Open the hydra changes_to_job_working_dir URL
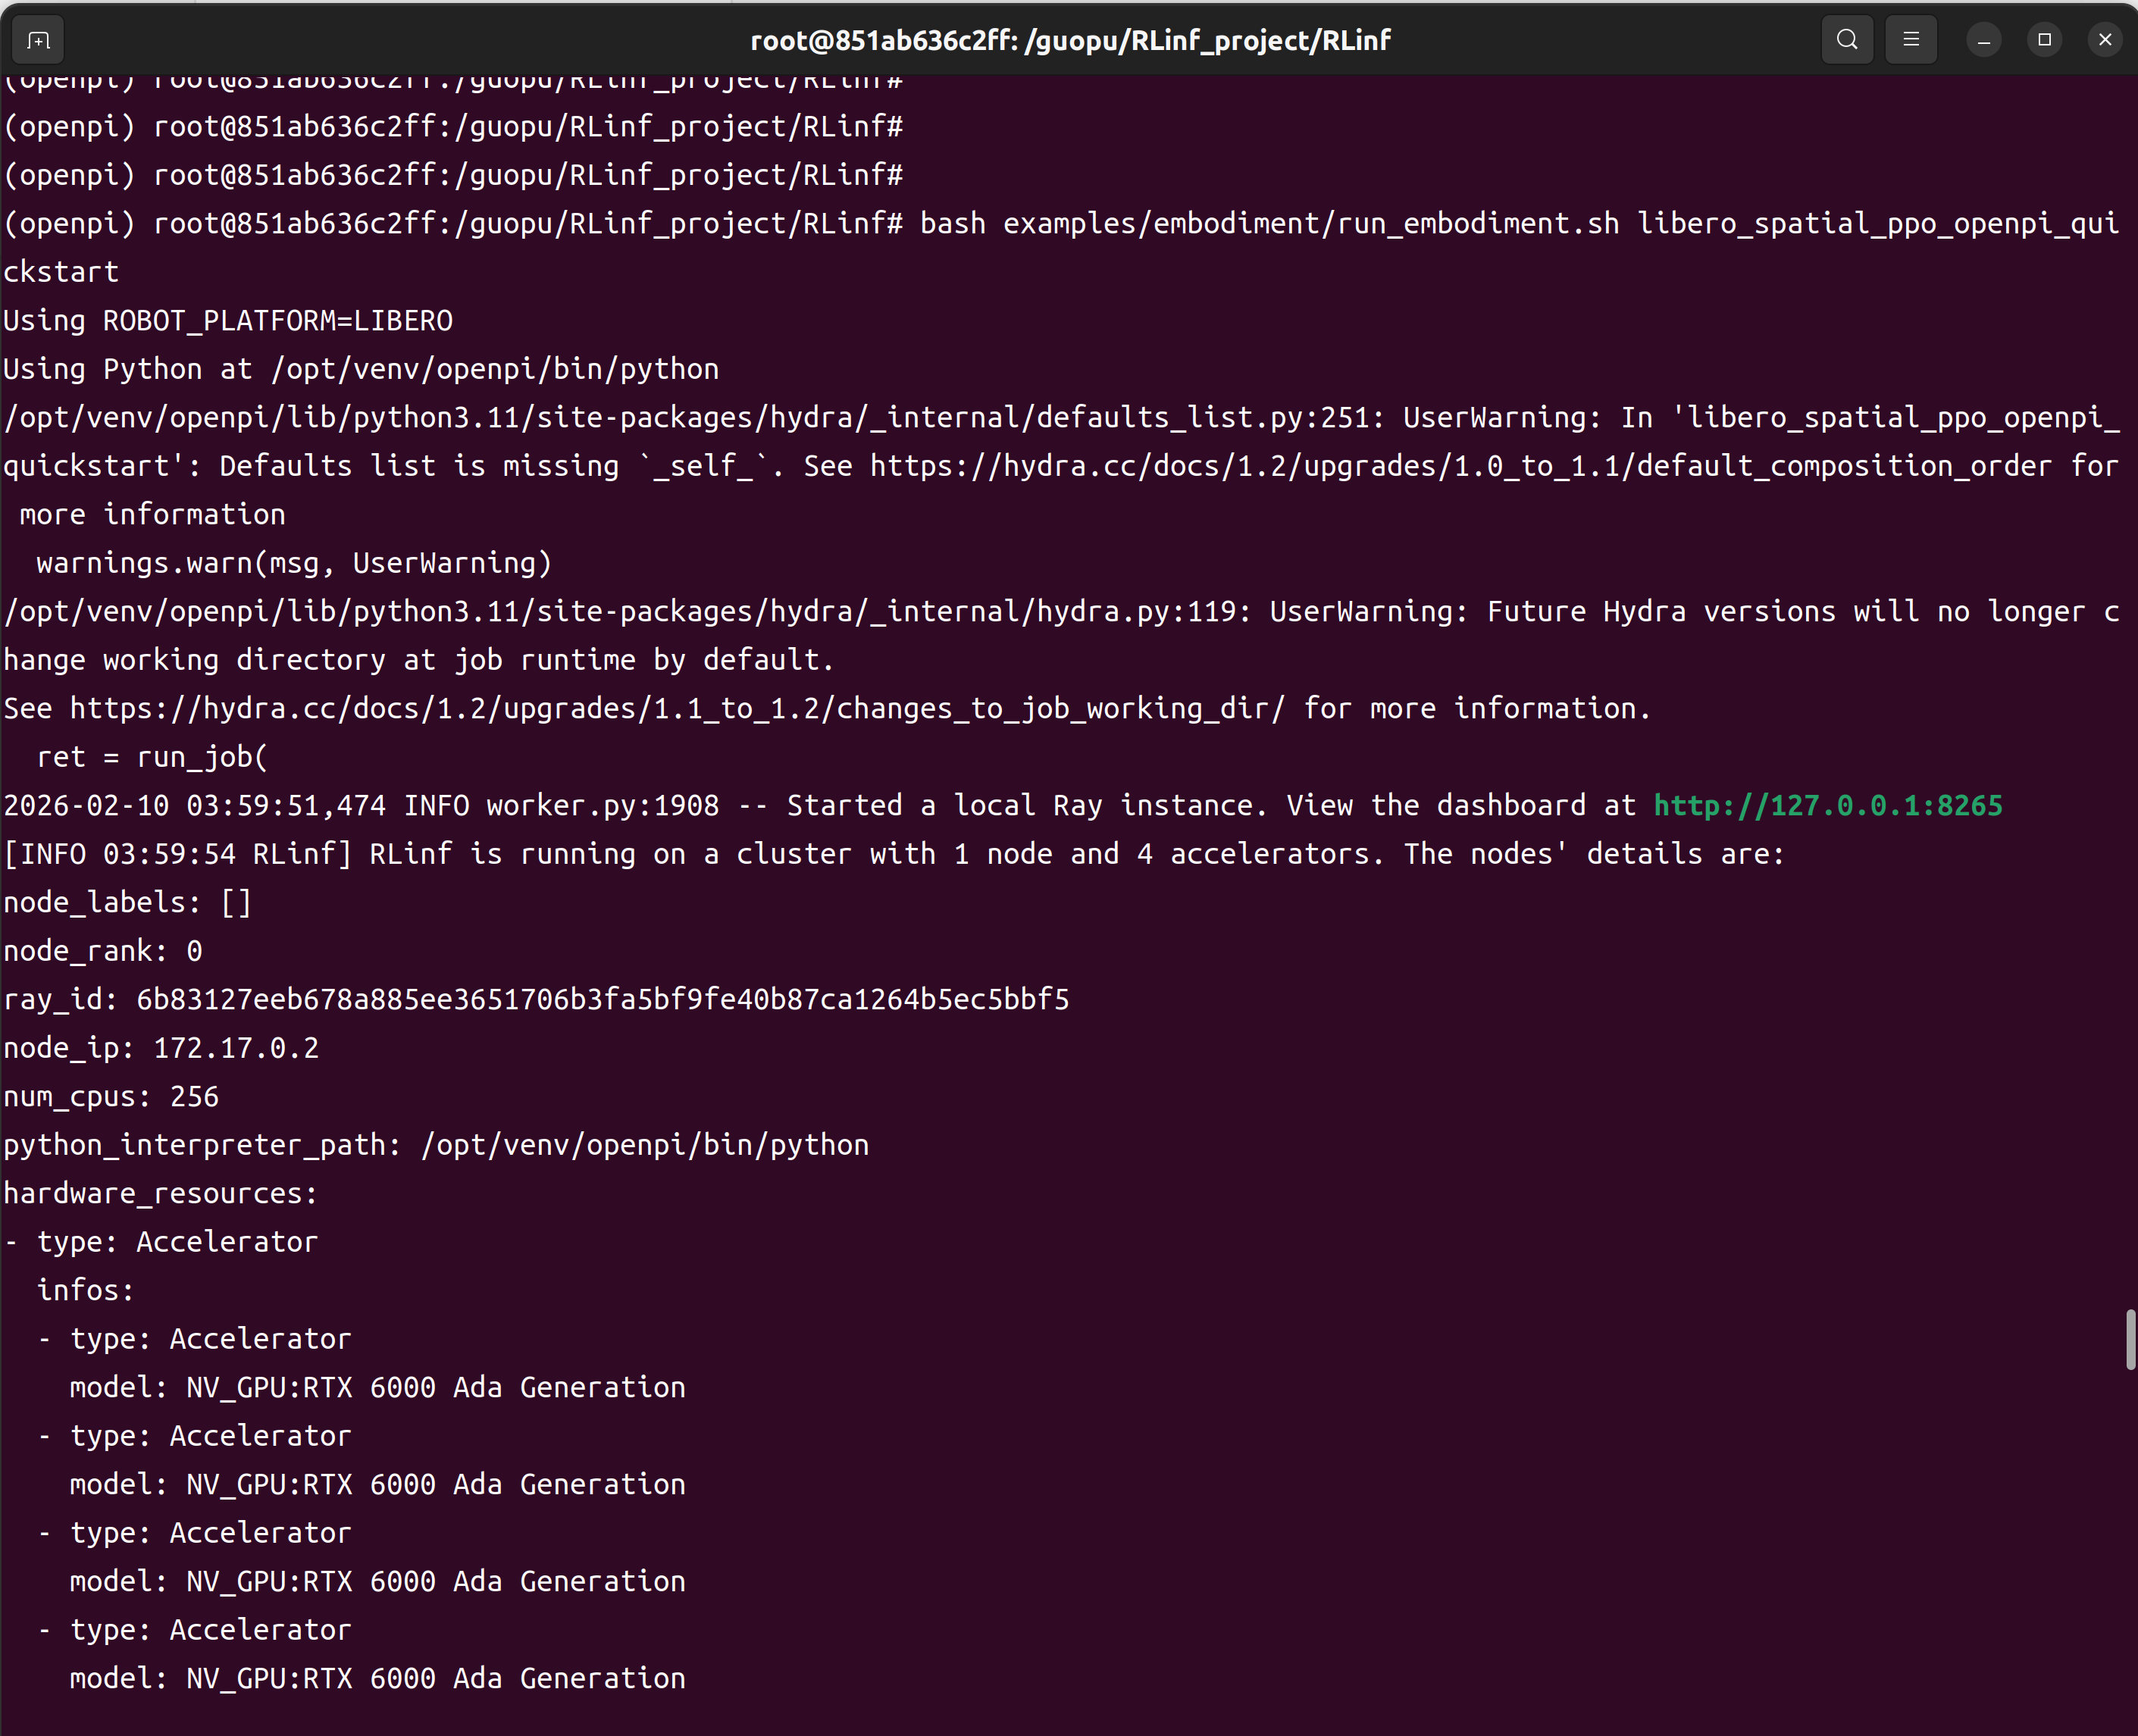 677,709
